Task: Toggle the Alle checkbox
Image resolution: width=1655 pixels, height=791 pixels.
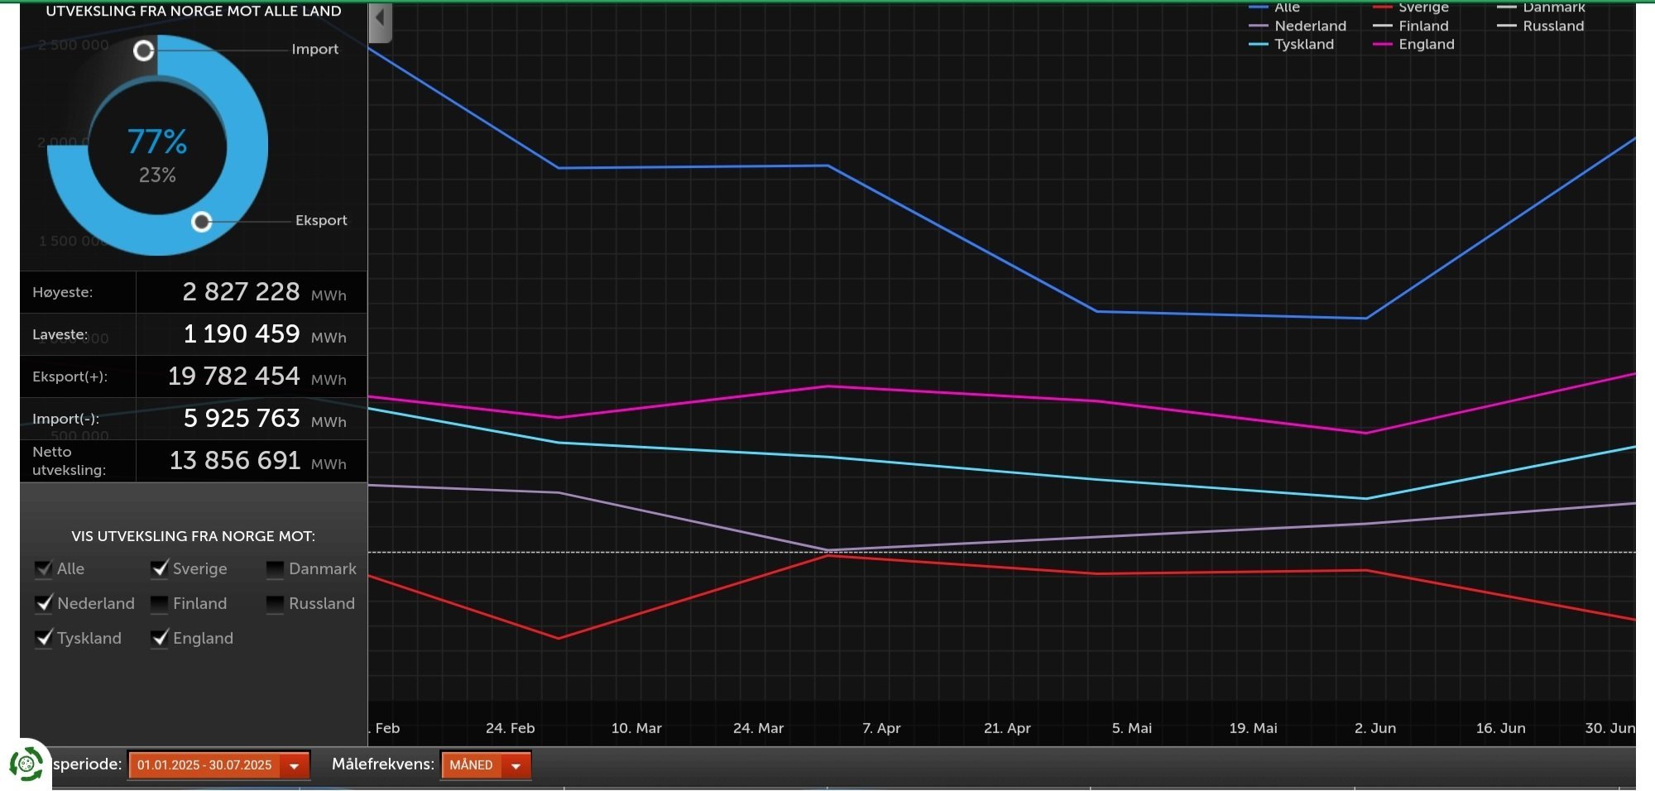Action: [44, 568]
